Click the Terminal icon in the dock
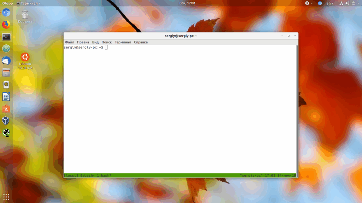This screenshot has width=362, height=203. tap(6, 37)
